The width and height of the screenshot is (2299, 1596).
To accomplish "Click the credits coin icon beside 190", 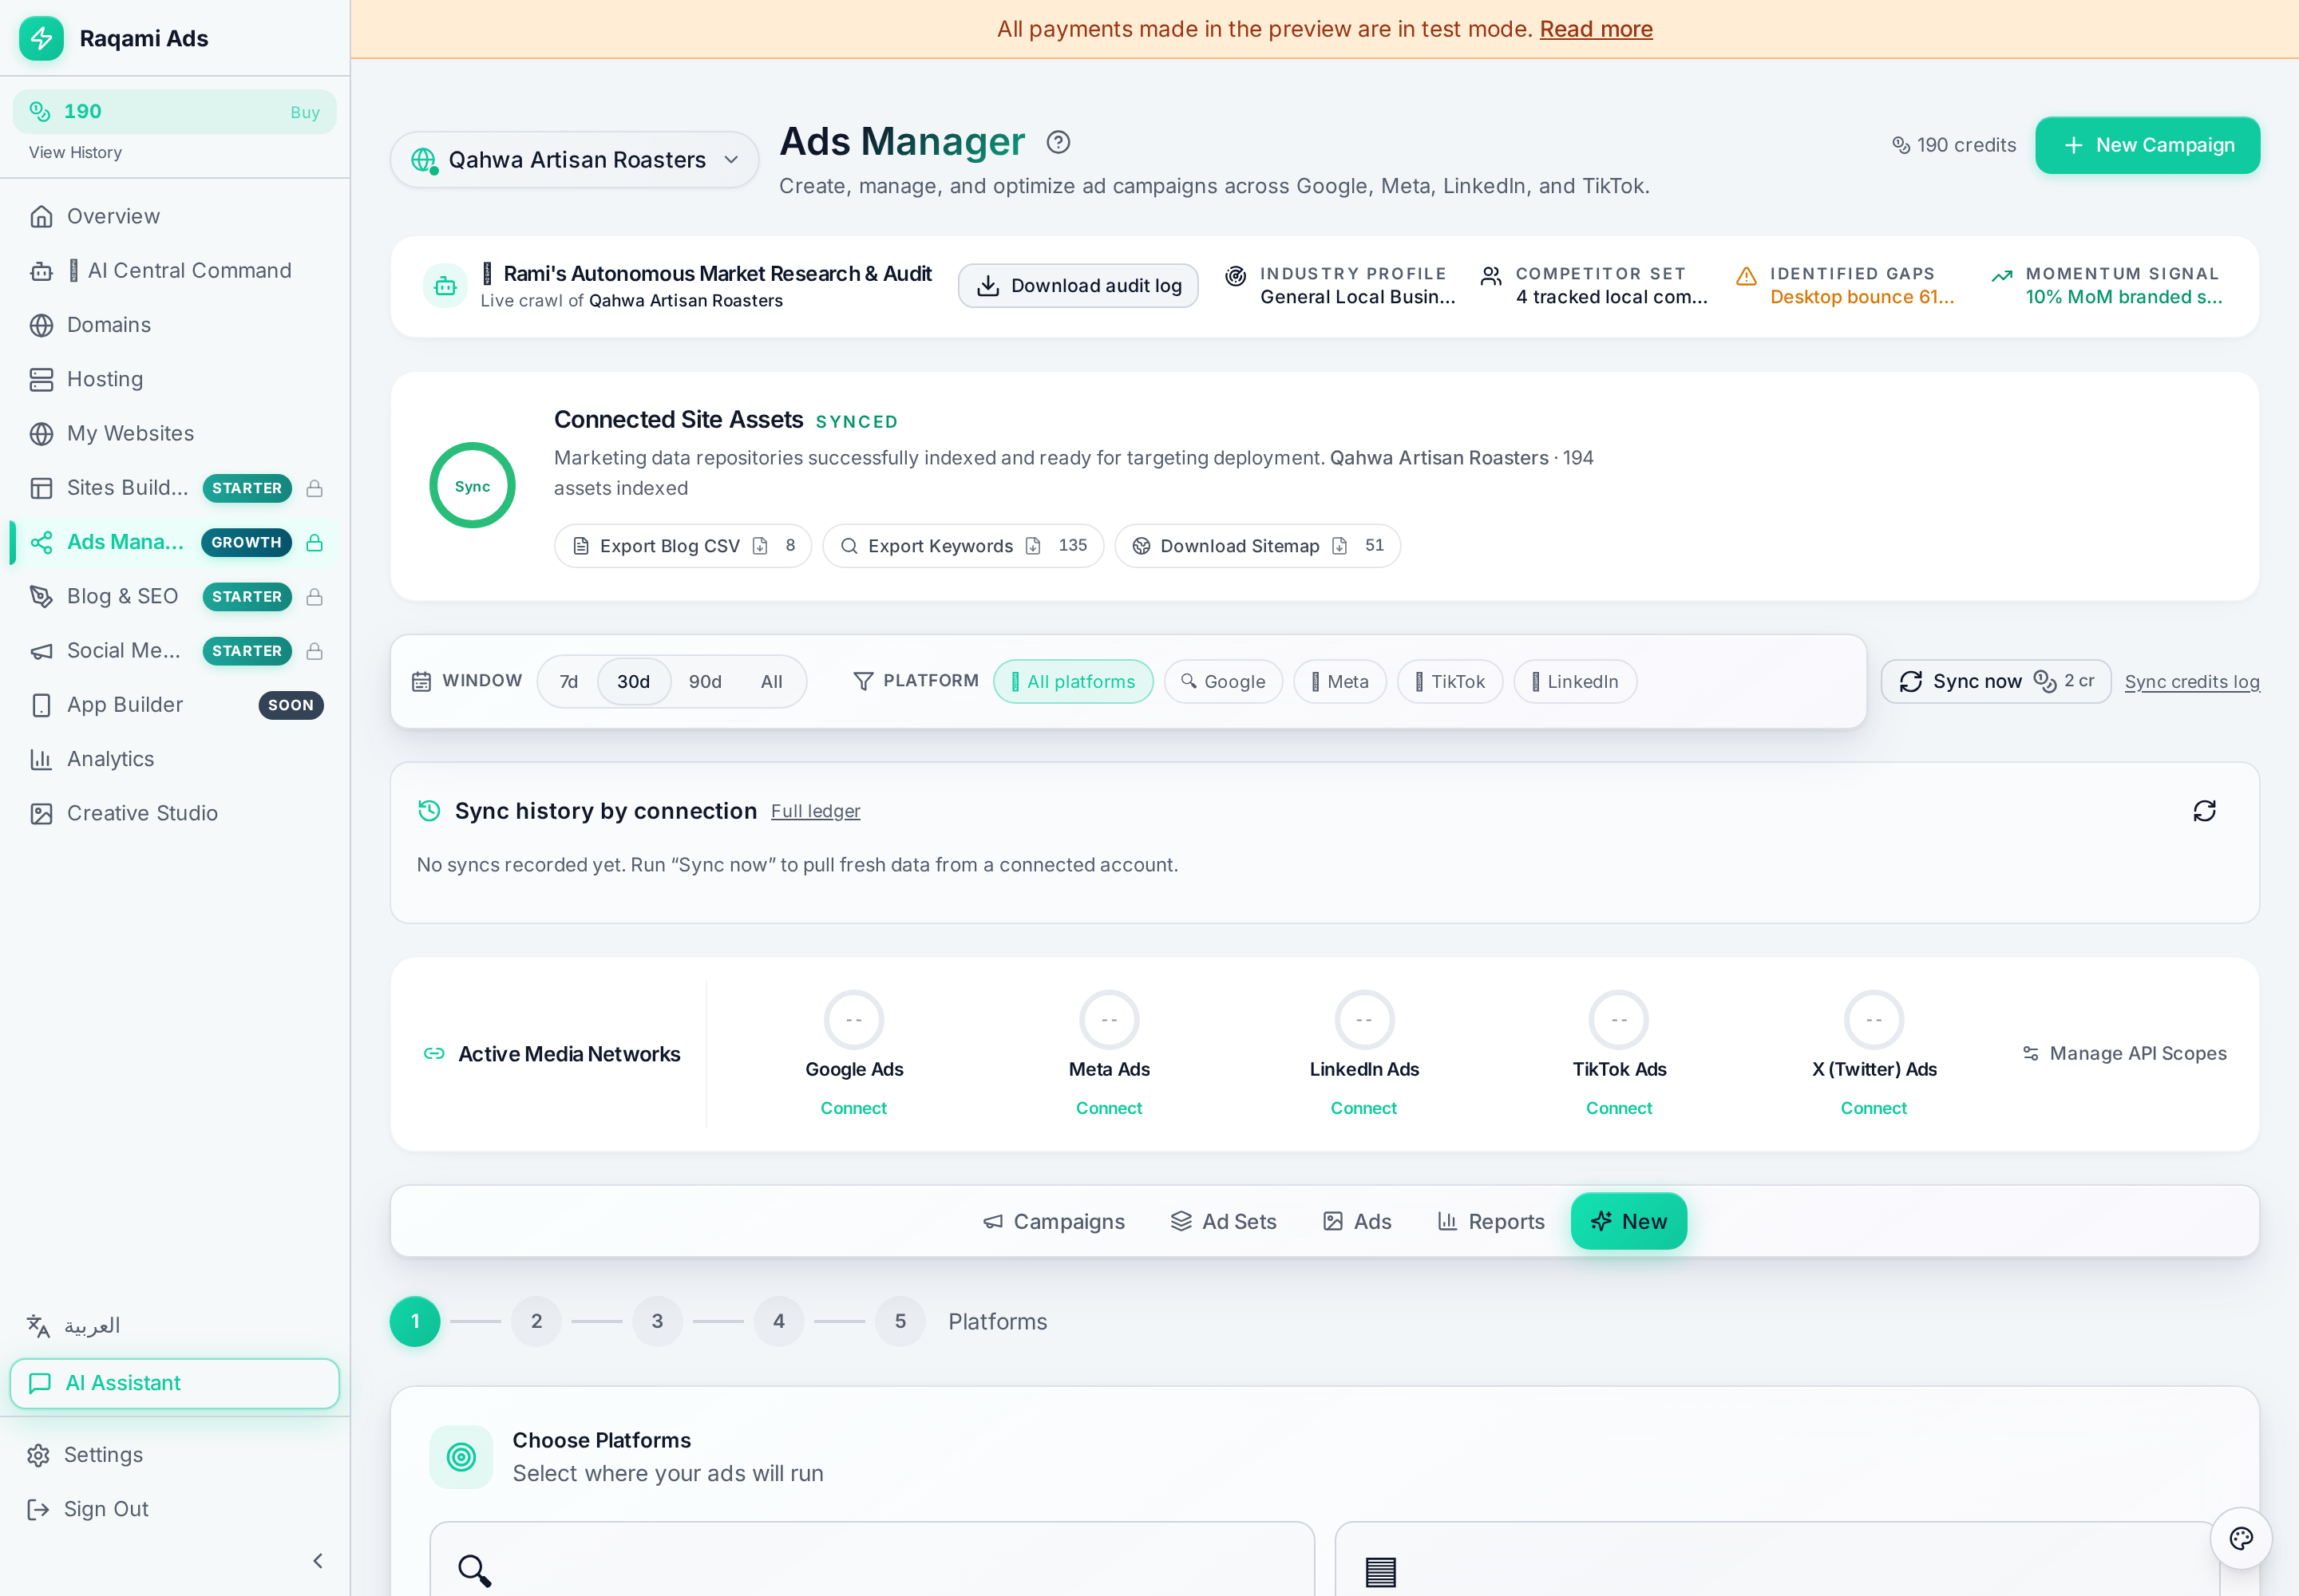I will coord(40,111).
